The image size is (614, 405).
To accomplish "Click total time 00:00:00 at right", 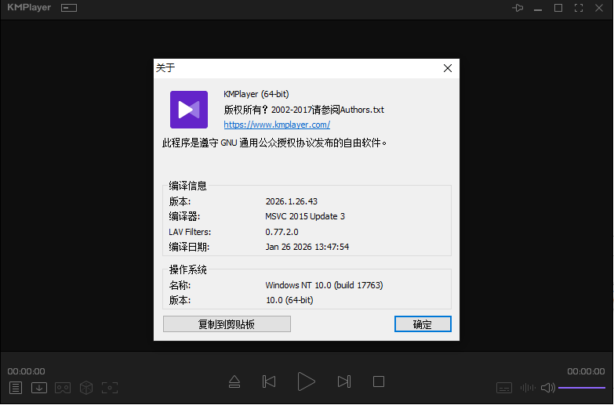I will point(587,371).
